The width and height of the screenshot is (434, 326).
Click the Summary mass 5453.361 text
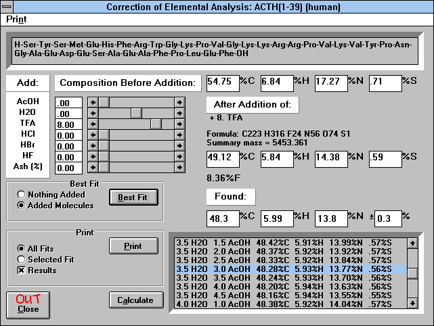tap(257, 143)
